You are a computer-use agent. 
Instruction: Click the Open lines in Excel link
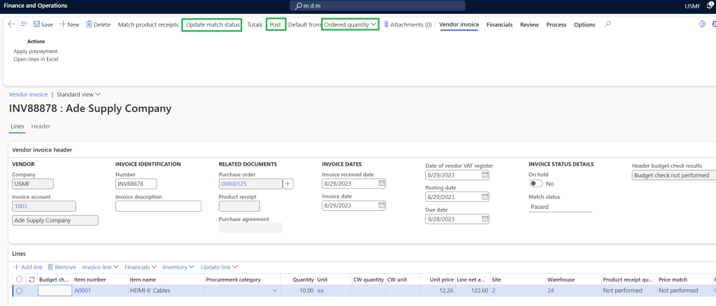[36, 59]
